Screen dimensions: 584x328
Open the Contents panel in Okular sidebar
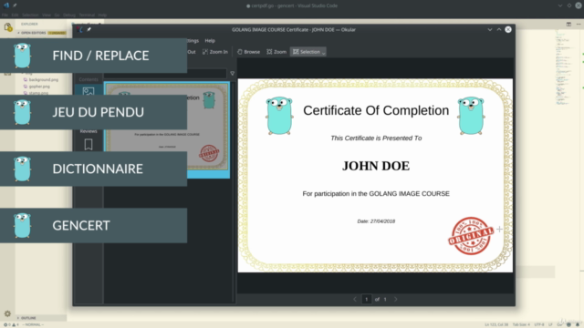pyautogui.click(x=89, y=79)
